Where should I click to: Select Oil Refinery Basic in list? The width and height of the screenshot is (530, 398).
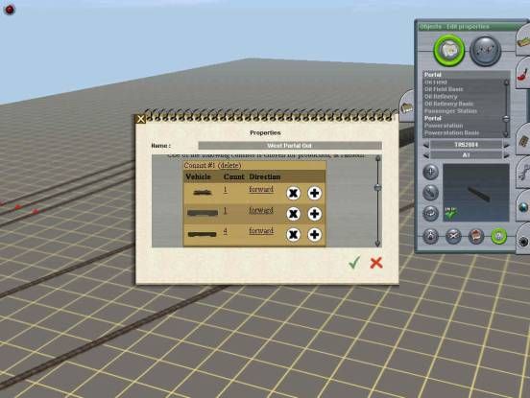click(449, 104)
